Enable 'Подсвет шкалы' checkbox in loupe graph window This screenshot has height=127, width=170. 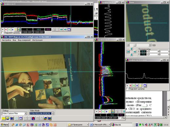(x=127, y=89)
